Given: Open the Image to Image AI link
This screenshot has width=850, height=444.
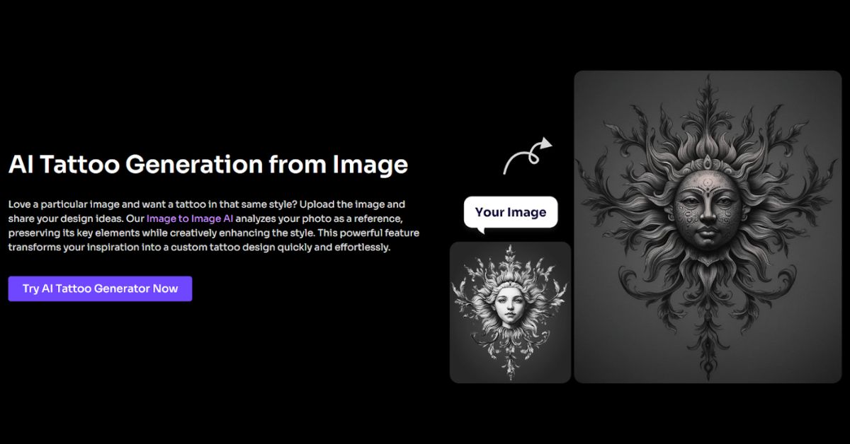Looking at the screenshot, I should pyautogui.click(x=189, y=218).
